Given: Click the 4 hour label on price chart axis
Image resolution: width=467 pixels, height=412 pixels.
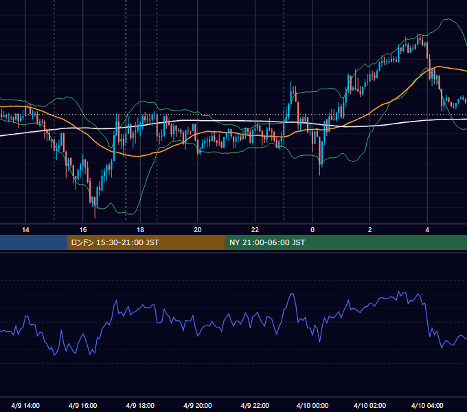Looking at the screenshot, I should pos(427,230).
